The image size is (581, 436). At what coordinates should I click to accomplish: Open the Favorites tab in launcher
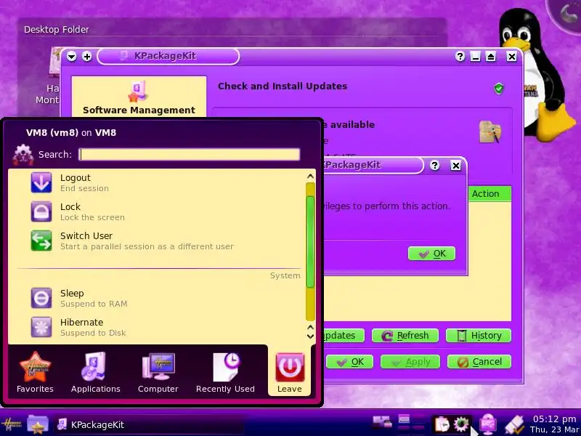(x=35, y=372)
